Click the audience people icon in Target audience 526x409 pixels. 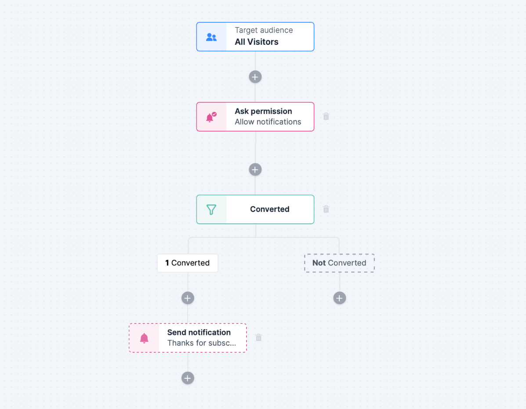point(211,37)
